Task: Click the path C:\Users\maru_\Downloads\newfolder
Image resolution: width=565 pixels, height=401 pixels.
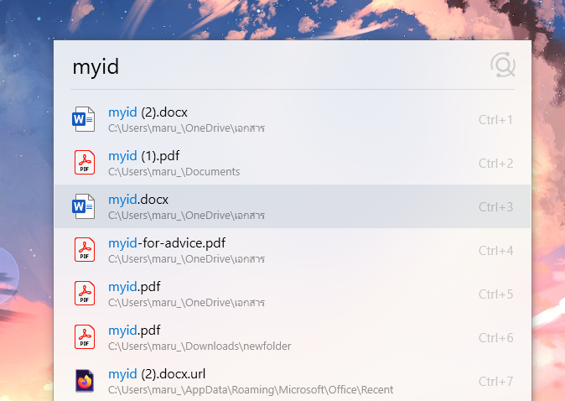Action: pos(200,346)
